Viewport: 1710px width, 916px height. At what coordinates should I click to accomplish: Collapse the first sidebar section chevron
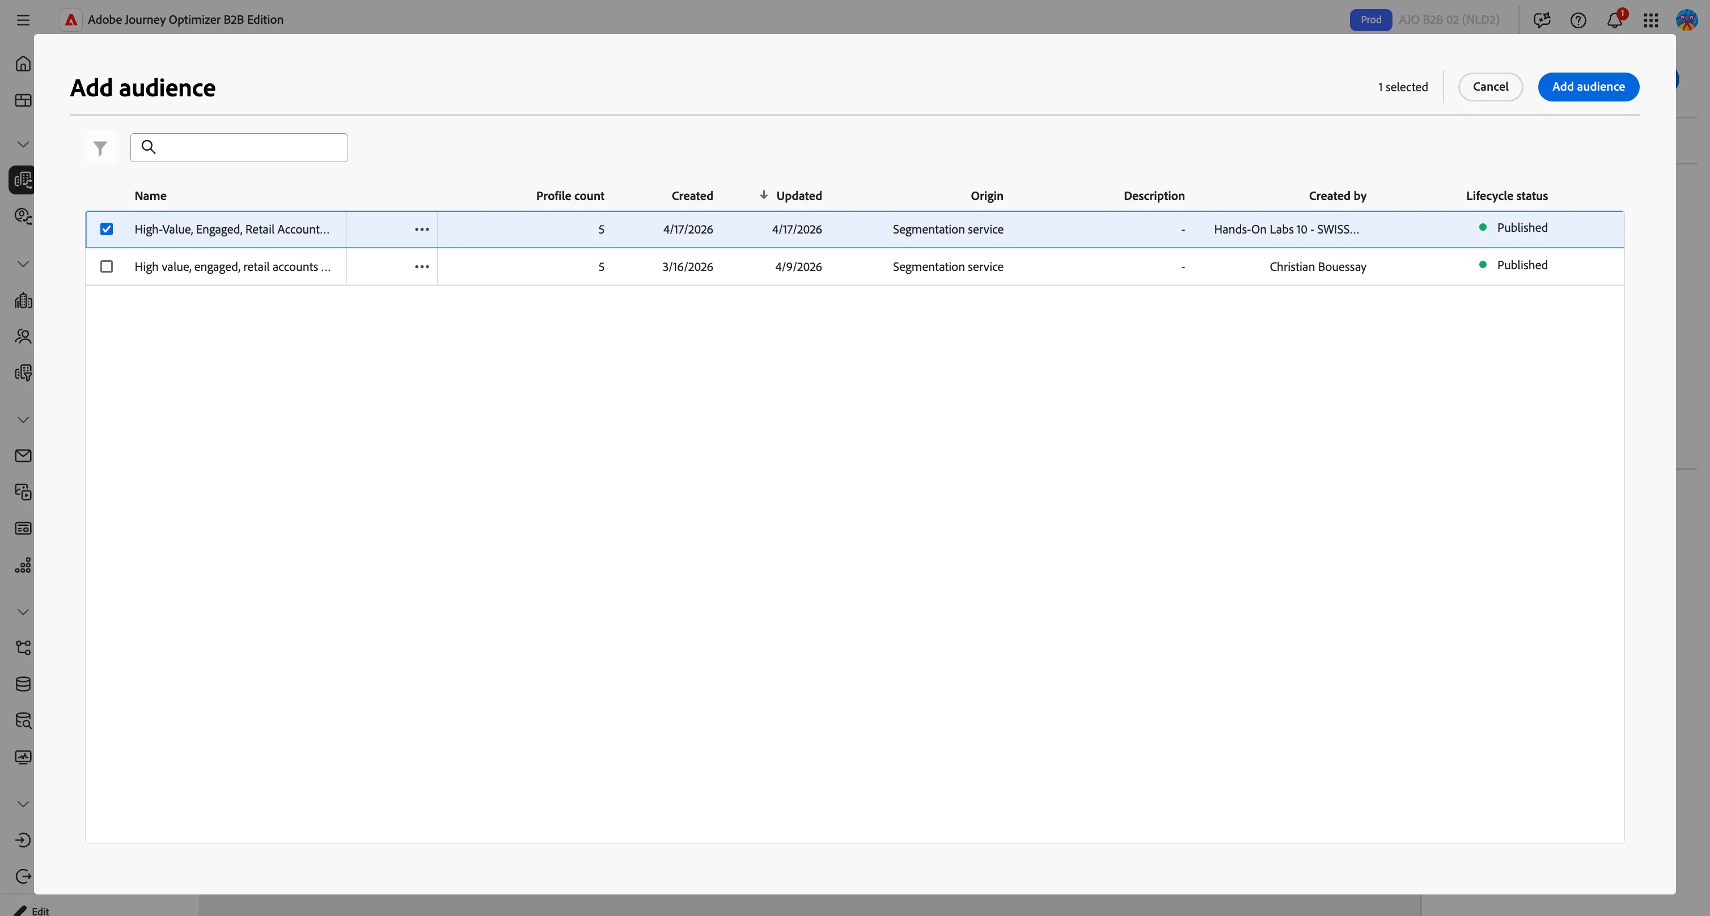point(23,144)
